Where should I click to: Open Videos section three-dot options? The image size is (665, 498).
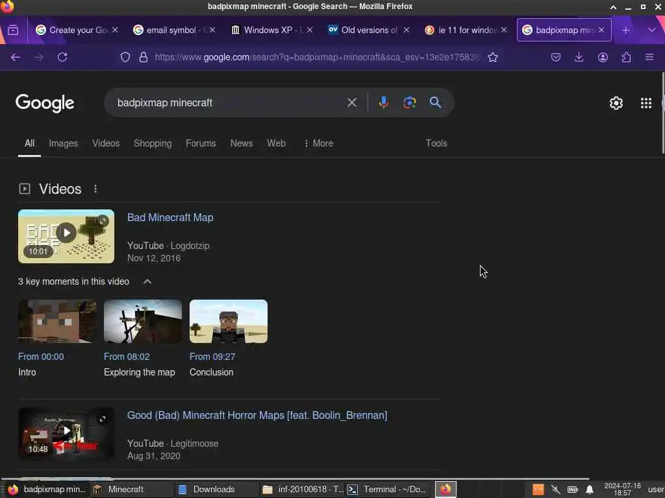95,189
